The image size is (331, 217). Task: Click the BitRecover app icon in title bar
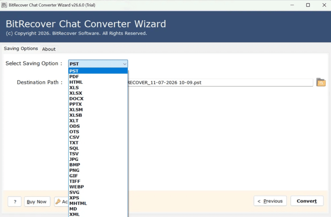4,5
